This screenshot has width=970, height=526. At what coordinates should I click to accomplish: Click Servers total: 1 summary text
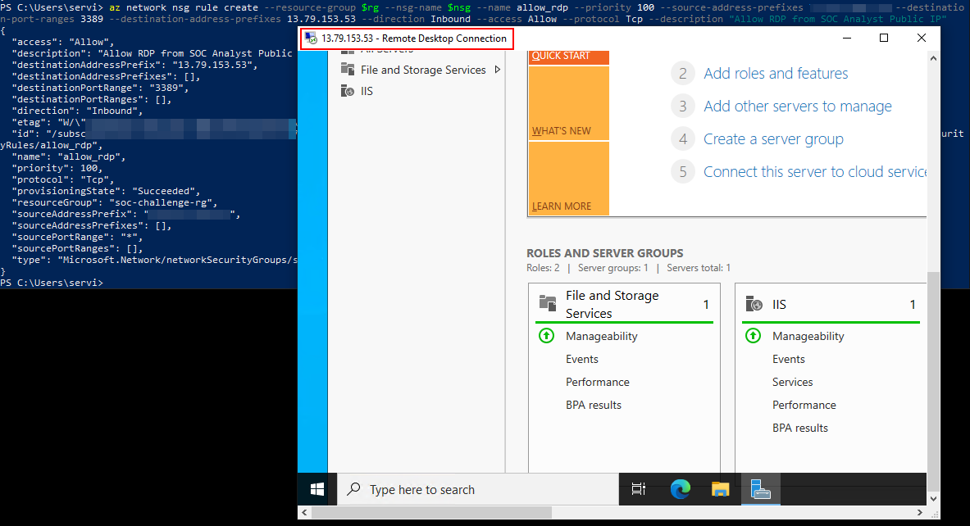(699, 268)
